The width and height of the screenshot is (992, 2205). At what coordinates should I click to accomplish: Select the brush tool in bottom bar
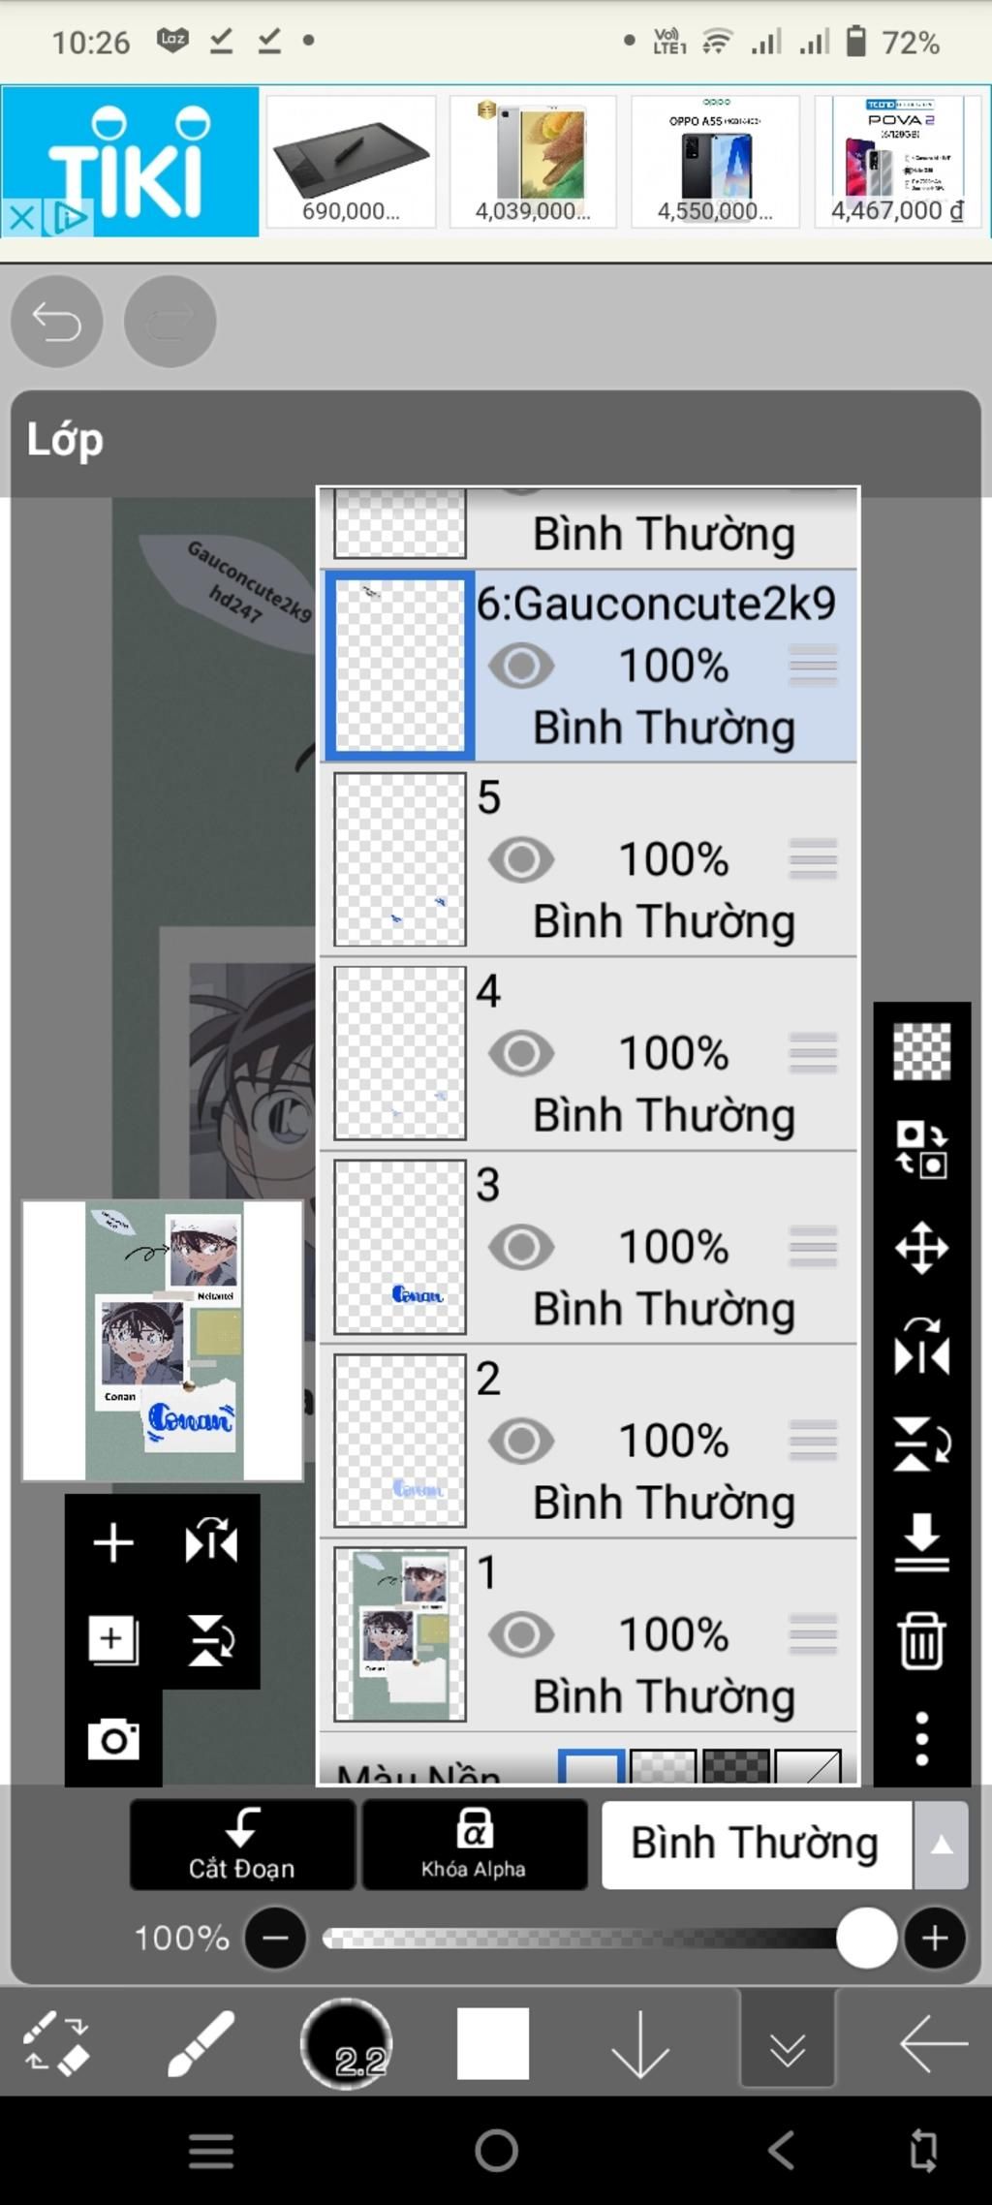click(201, 2044)
